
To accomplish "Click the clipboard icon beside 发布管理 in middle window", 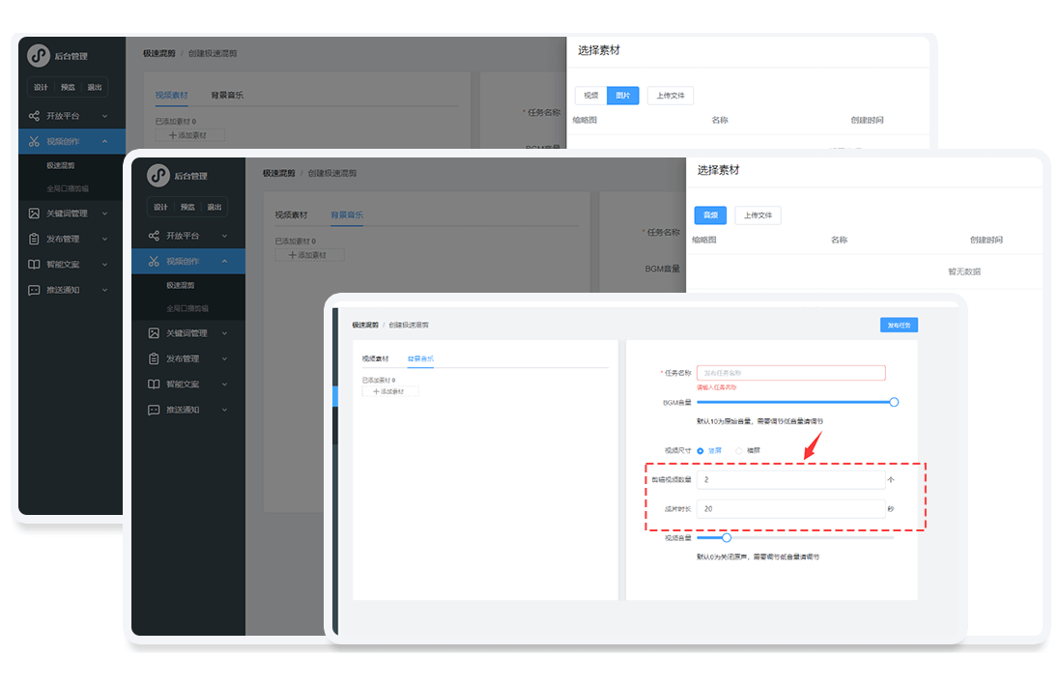I will pyautogui.click(x=154, y=358).
